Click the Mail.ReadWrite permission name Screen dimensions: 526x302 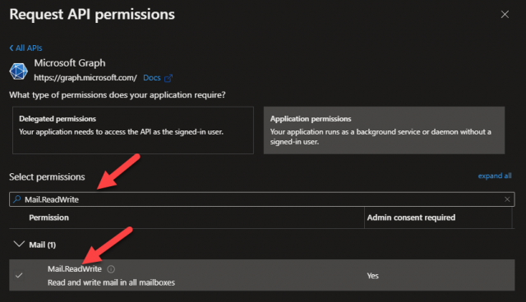(75, 269)
